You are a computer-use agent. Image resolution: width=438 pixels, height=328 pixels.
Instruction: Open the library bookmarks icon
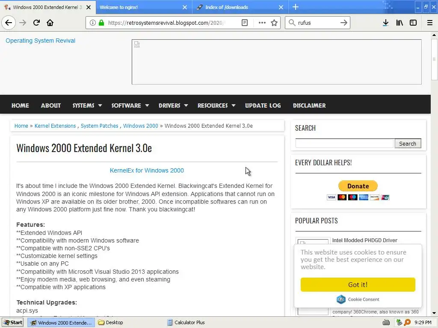tap(400, 23)
